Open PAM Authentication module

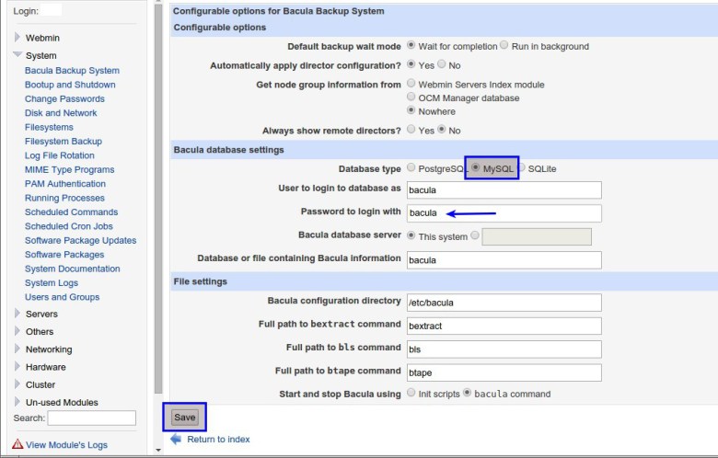click(x=65, y=184)
